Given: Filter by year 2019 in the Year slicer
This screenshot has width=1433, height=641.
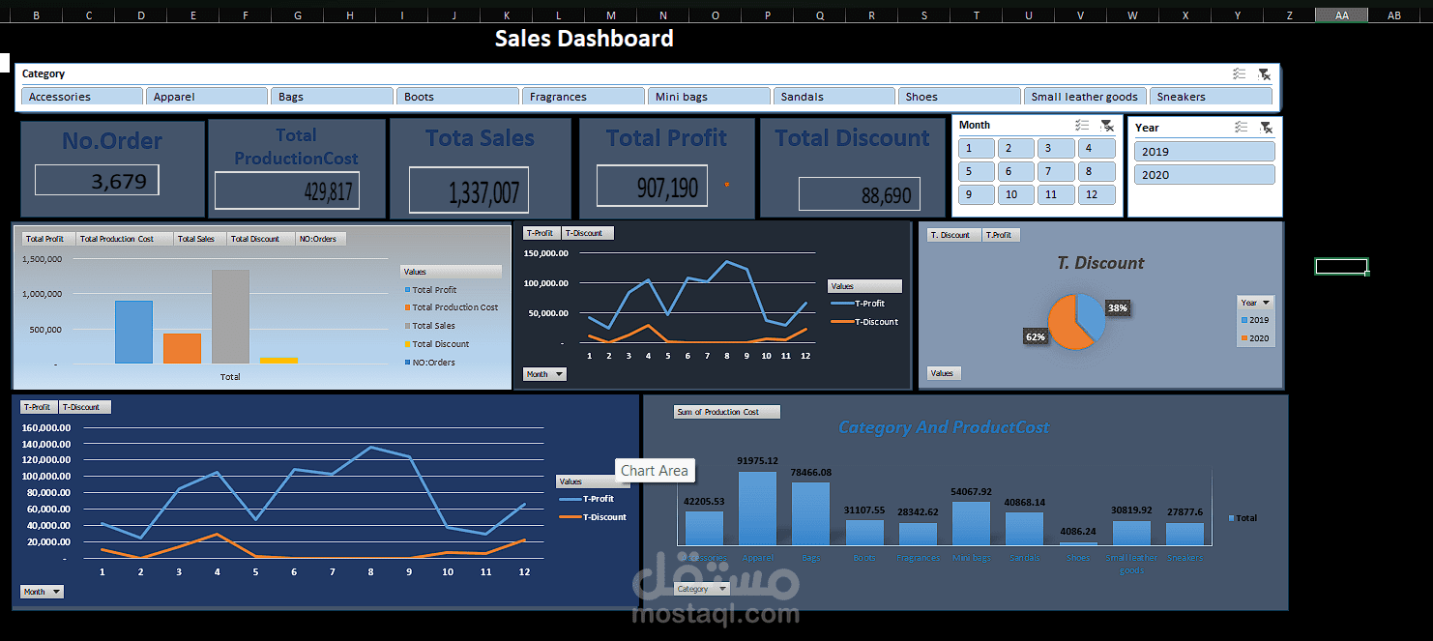Looking at the screenshot, I should tap(1204, 152).
